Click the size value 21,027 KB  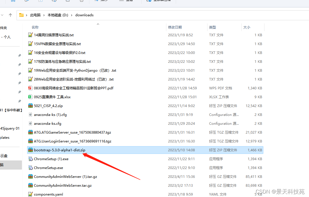tap(254, 132)
